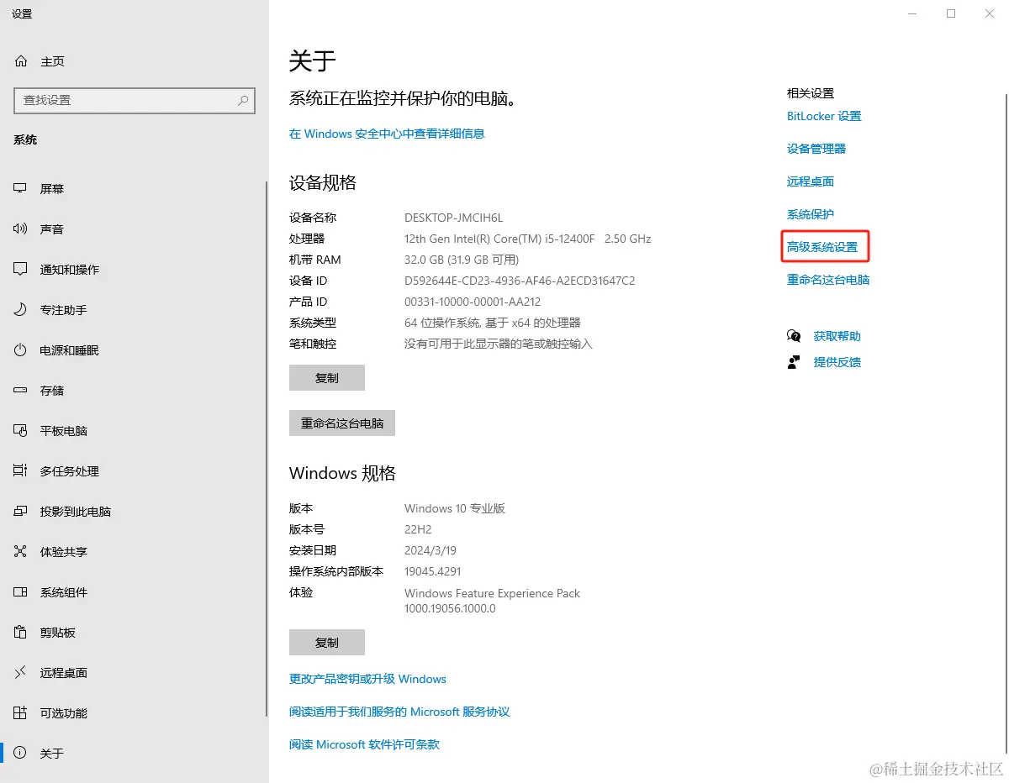This screenshot has width=1009, height=783.
Task: Open 远程桌面 related settings link
Action: (811, 181)
